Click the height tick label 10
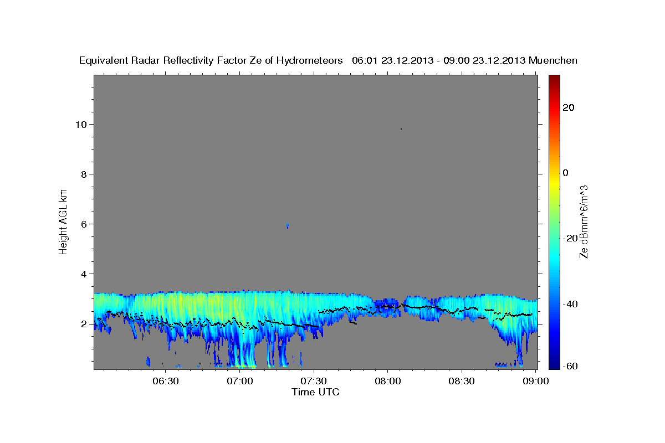Screen dimensions: 665x443 click(82, 124)
